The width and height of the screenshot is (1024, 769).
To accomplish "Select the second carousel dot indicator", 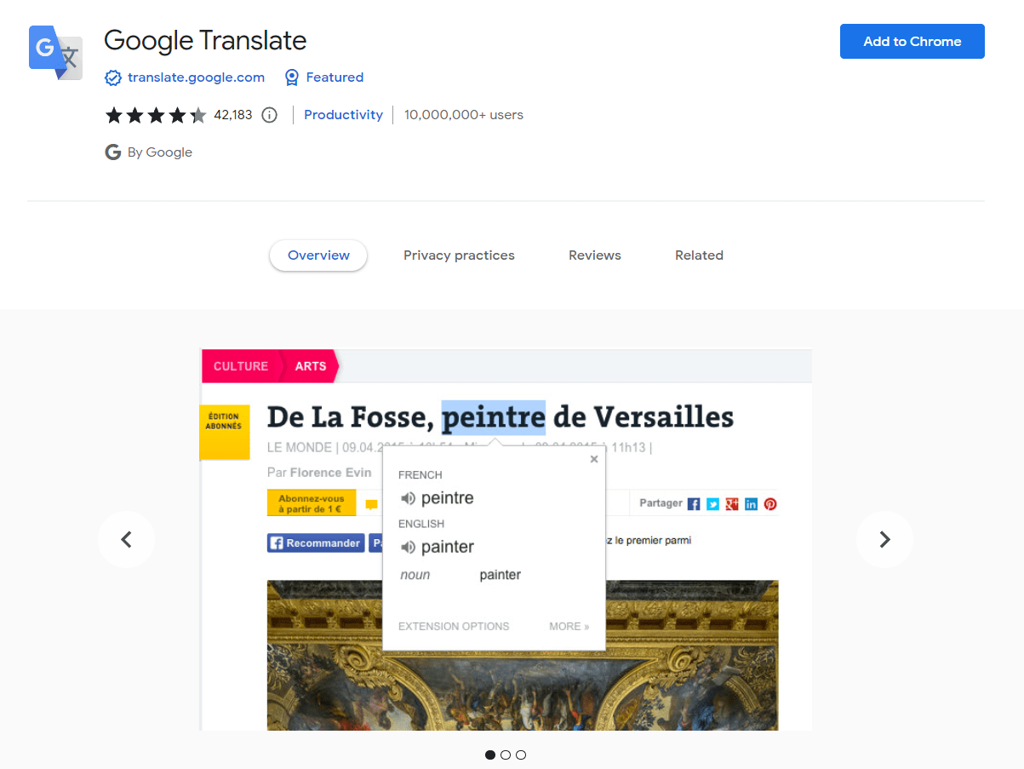I will 506,755.
